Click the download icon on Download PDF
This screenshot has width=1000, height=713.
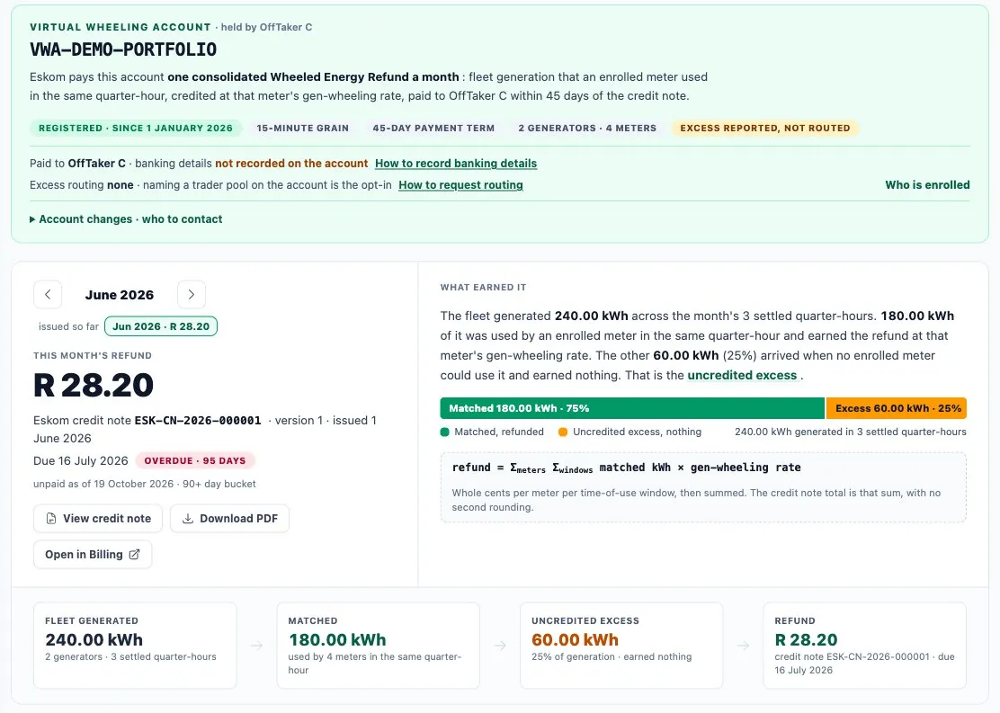(187, 519)
